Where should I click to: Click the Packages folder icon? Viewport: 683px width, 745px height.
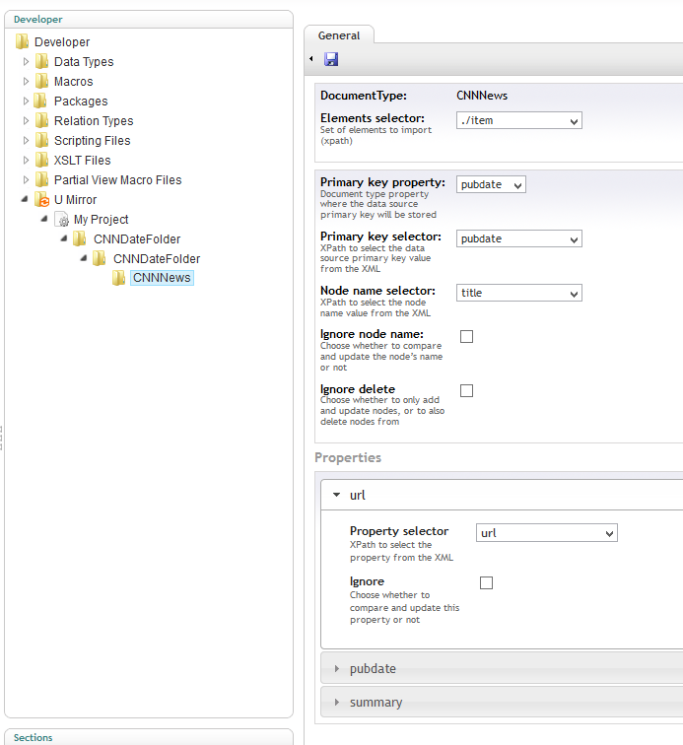click(41, 102)
